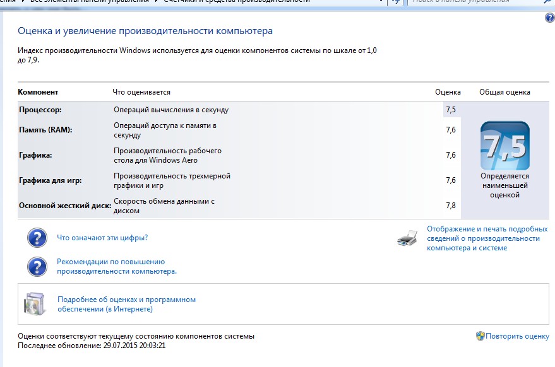Open help via the blue question mark button in the window's top corner
The height and width of the screenshot is (367, 555).
click(x=550, y=18)
